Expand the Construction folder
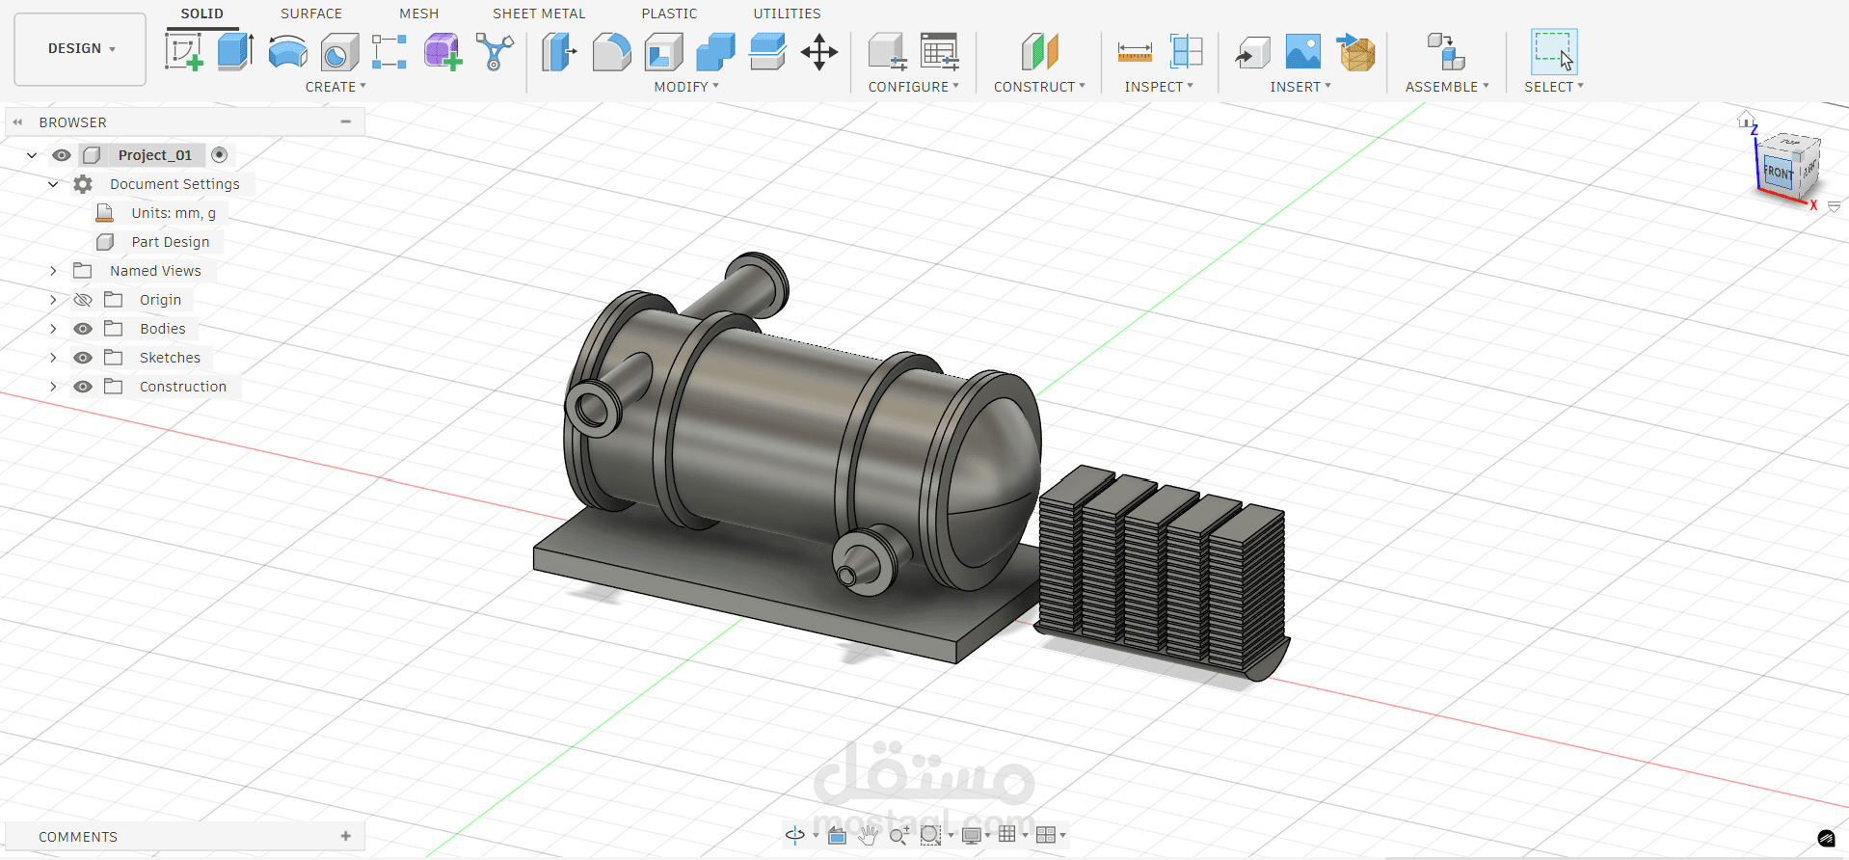Image resolution: width=1849 pixels, height=860 pixels. coord(53,387)
